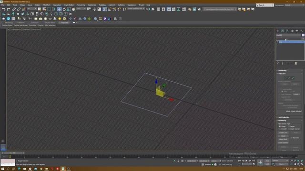Click the Attach Mult. button
This screenshot has width=305, height=171.
point(283,139)
